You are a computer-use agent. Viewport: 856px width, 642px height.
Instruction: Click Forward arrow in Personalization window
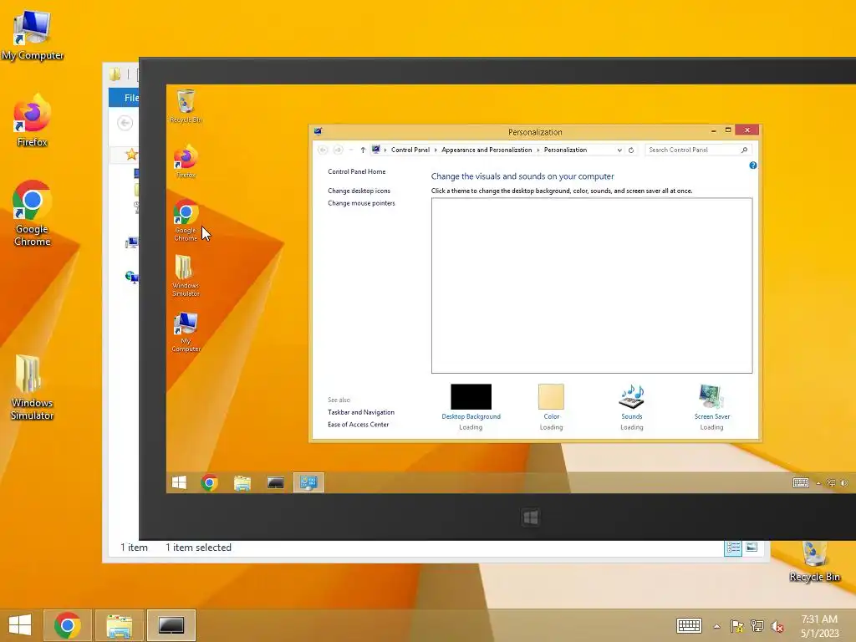coord(338,150)
